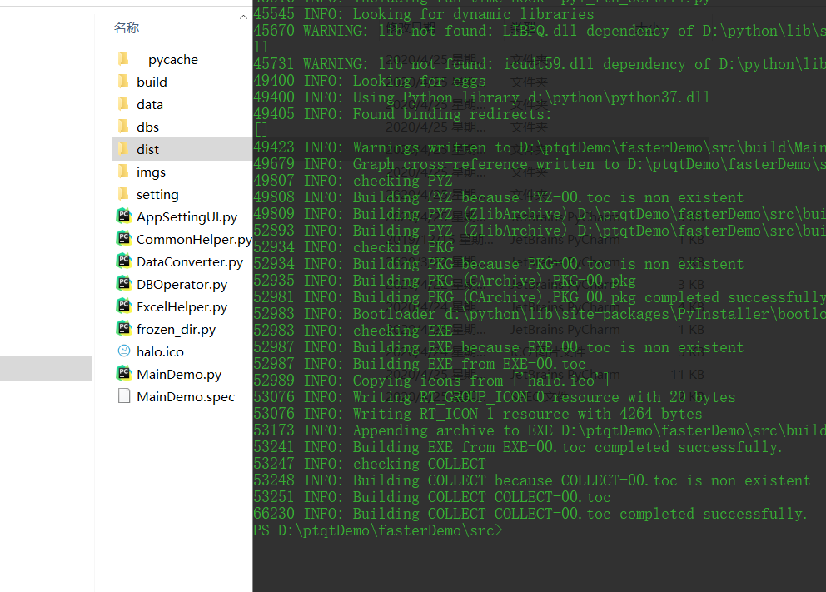This screenshot has width=826, height=592.
Task: Select the file name DataConverter.py
Action: [190, 262]
